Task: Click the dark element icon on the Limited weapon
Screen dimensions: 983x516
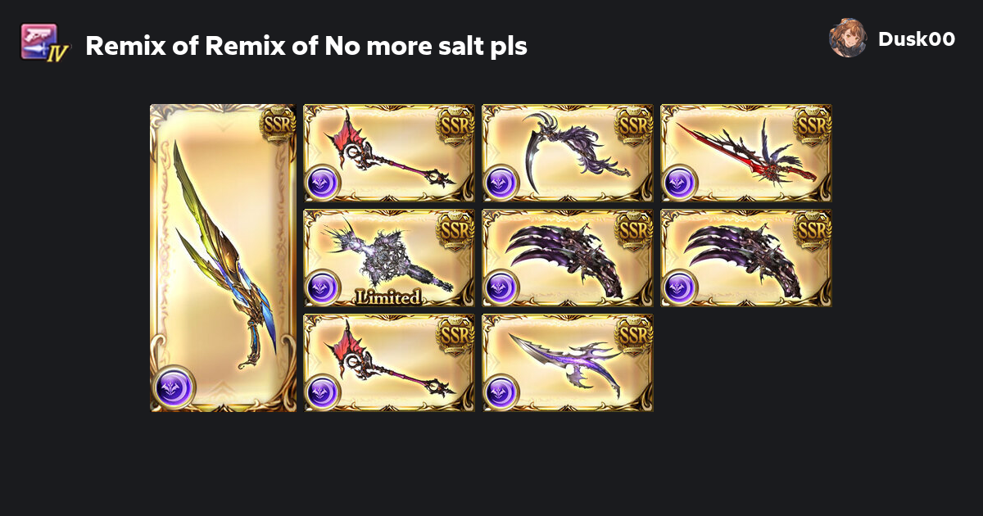Action: point(322,287)
